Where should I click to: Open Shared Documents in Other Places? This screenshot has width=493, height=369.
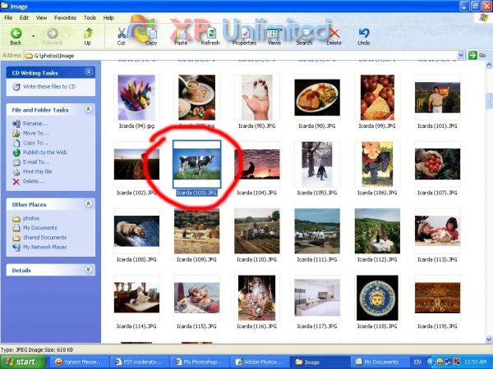point(44,238)
